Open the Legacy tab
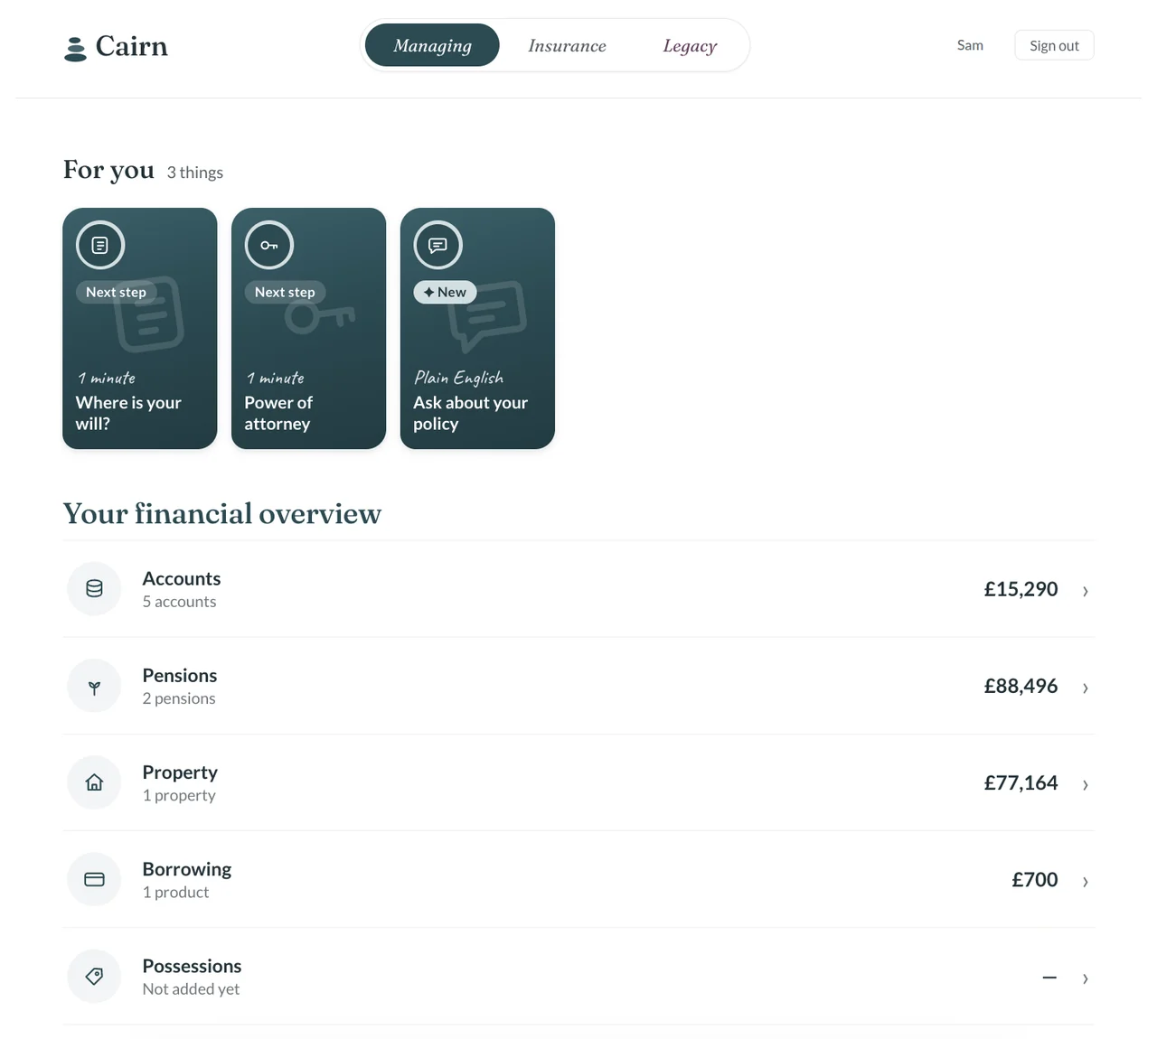Viewport: 1157px width, 1039px height. pyautogui.click(x=690, y=45)
